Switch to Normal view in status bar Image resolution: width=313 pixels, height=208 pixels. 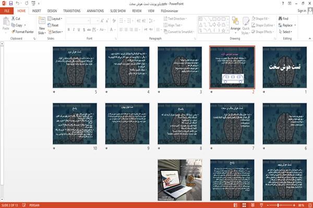pyautogui.click(x=236, y=205)
